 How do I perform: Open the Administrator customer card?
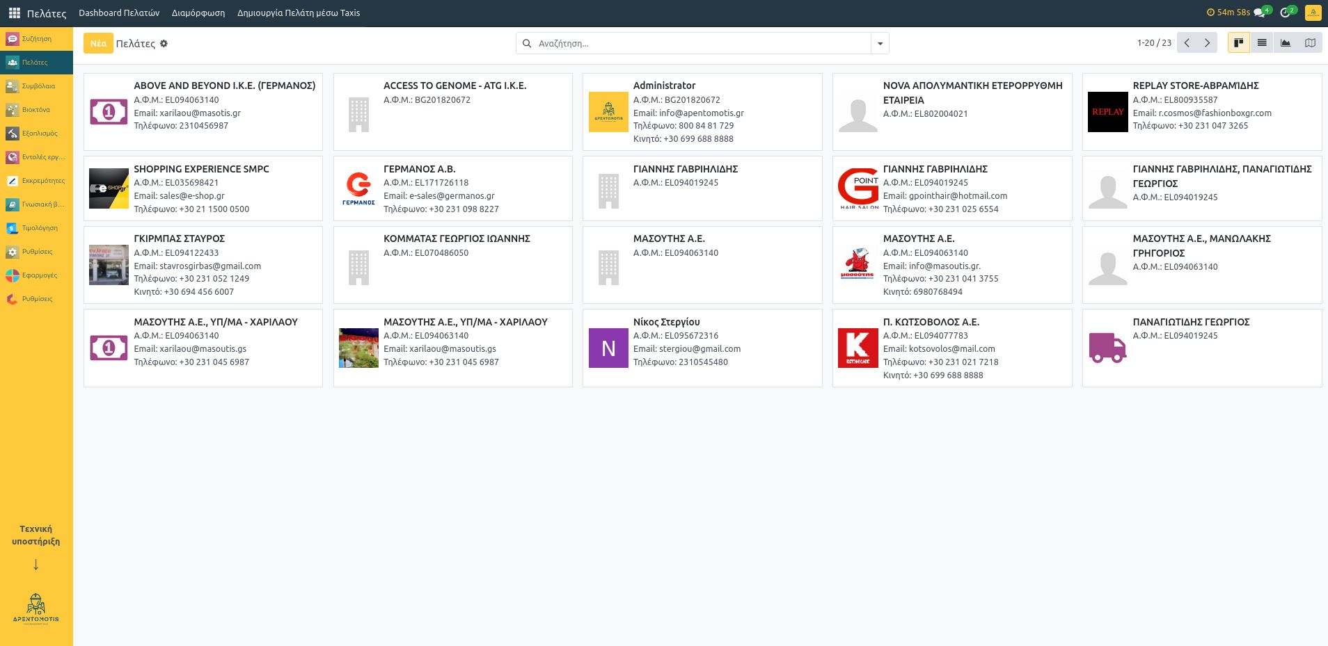click(x=702, y=111)
